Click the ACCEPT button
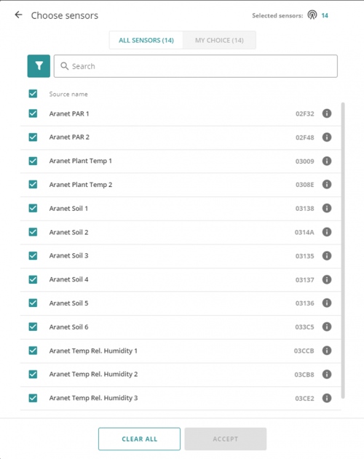 coord(226,439)
